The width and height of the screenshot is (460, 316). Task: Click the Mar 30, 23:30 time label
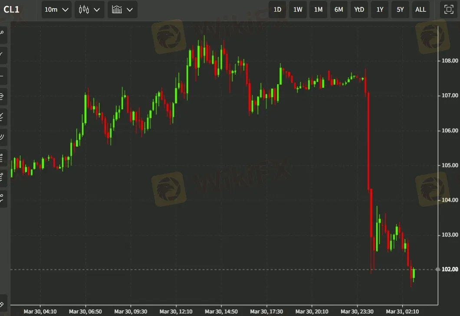(357, 311)
